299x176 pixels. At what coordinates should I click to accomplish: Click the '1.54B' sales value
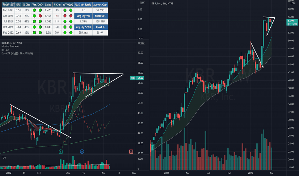pos(48,21)
